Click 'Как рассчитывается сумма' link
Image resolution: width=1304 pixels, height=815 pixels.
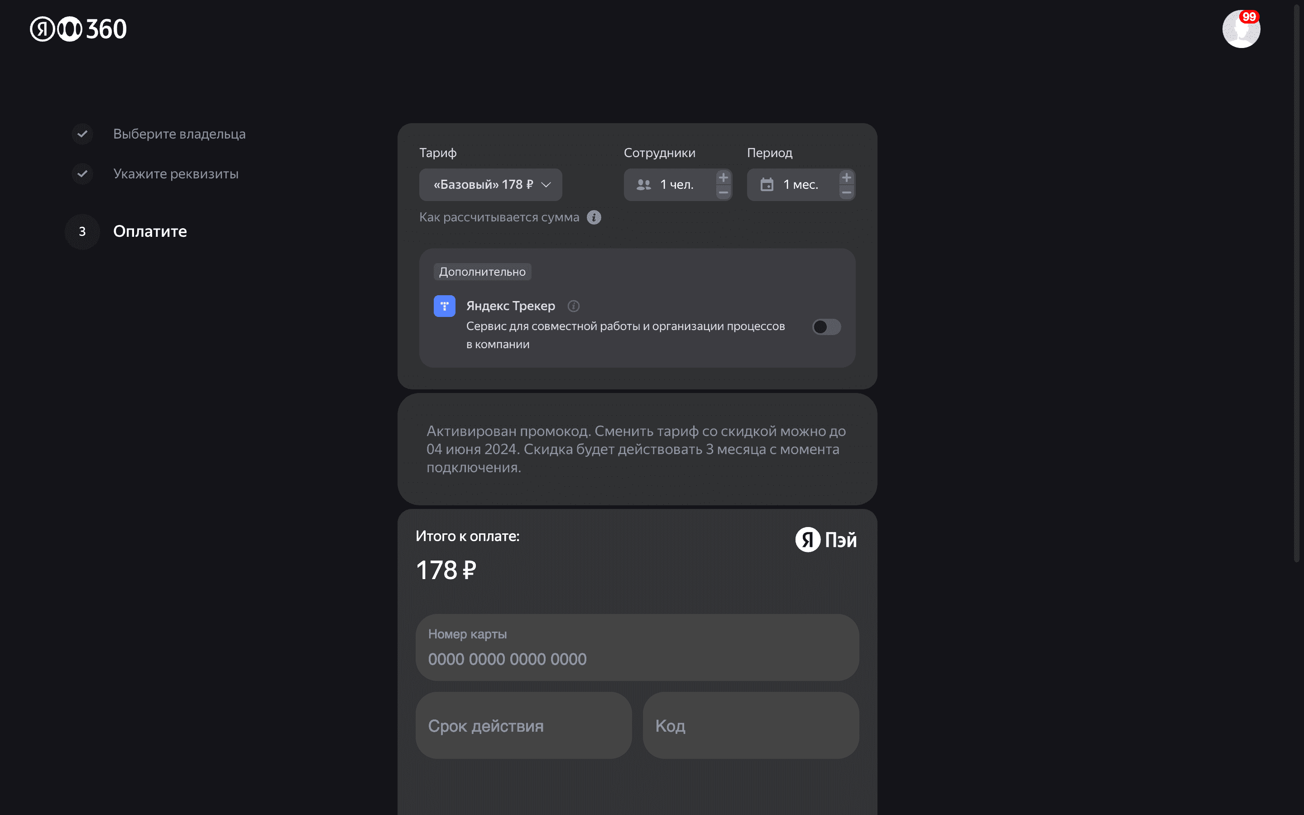pos(499,217)
